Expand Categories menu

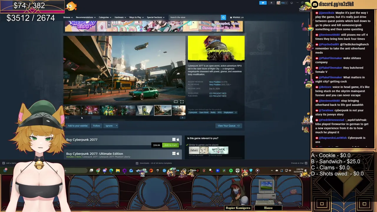pos(105,17)
